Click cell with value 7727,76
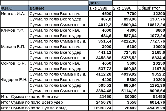The image size is (166, 111). click(152, 41)
